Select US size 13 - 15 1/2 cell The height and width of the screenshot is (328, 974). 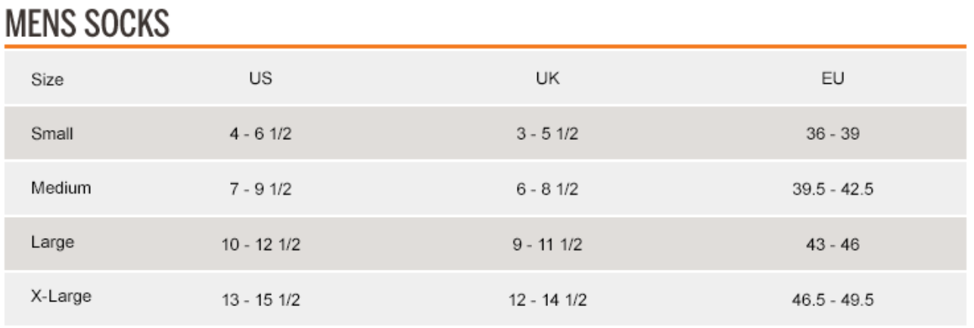[260, 300]
